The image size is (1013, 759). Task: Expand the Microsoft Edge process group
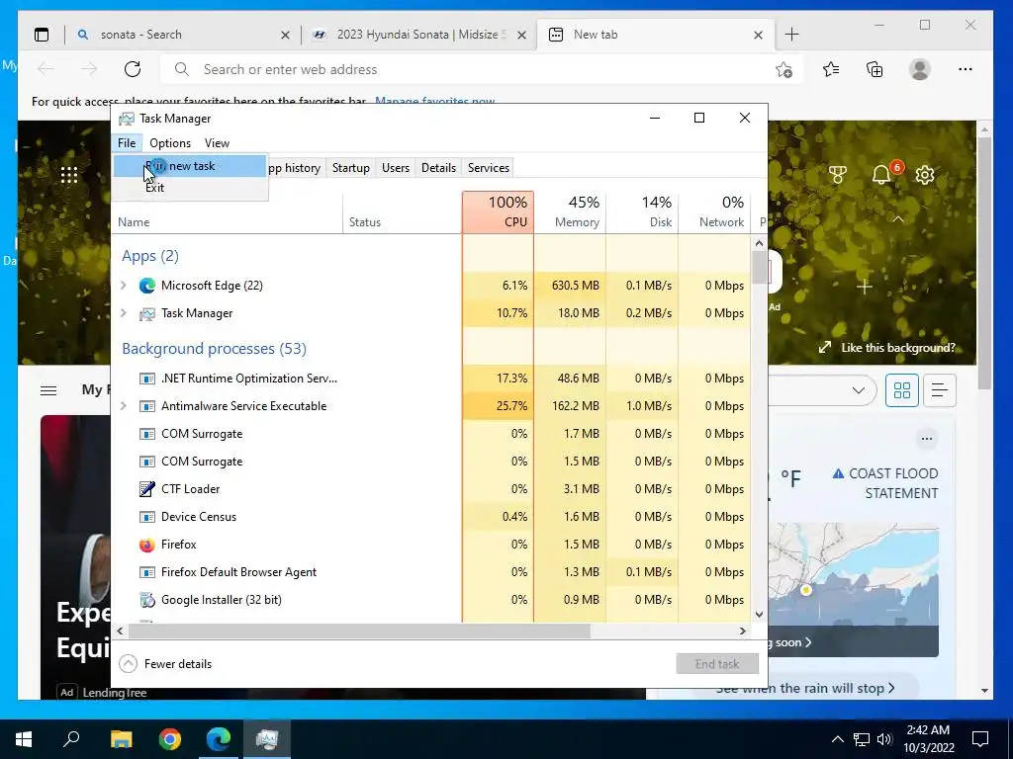tap(124, 286)
